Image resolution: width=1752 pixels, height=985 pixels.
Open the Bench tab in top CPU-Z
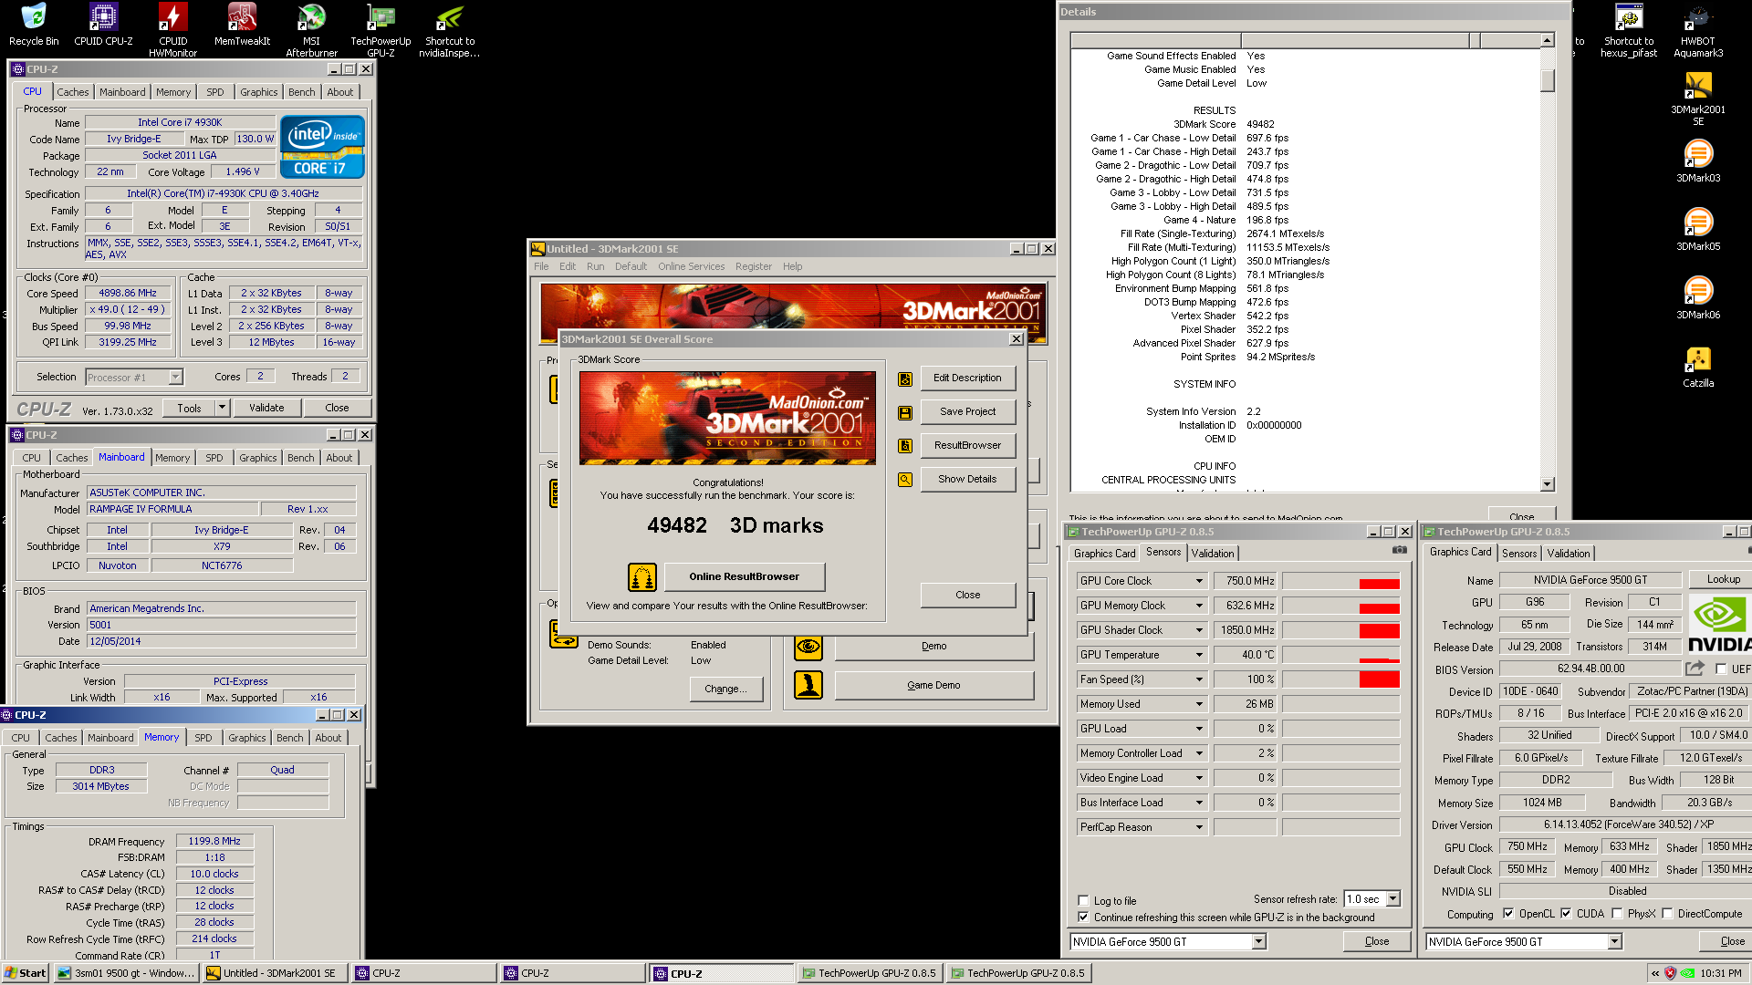(301, 92)
